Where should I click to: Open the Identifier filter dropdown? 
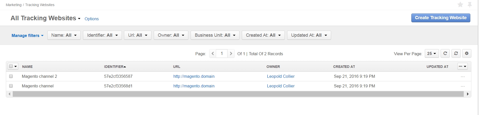102,35
